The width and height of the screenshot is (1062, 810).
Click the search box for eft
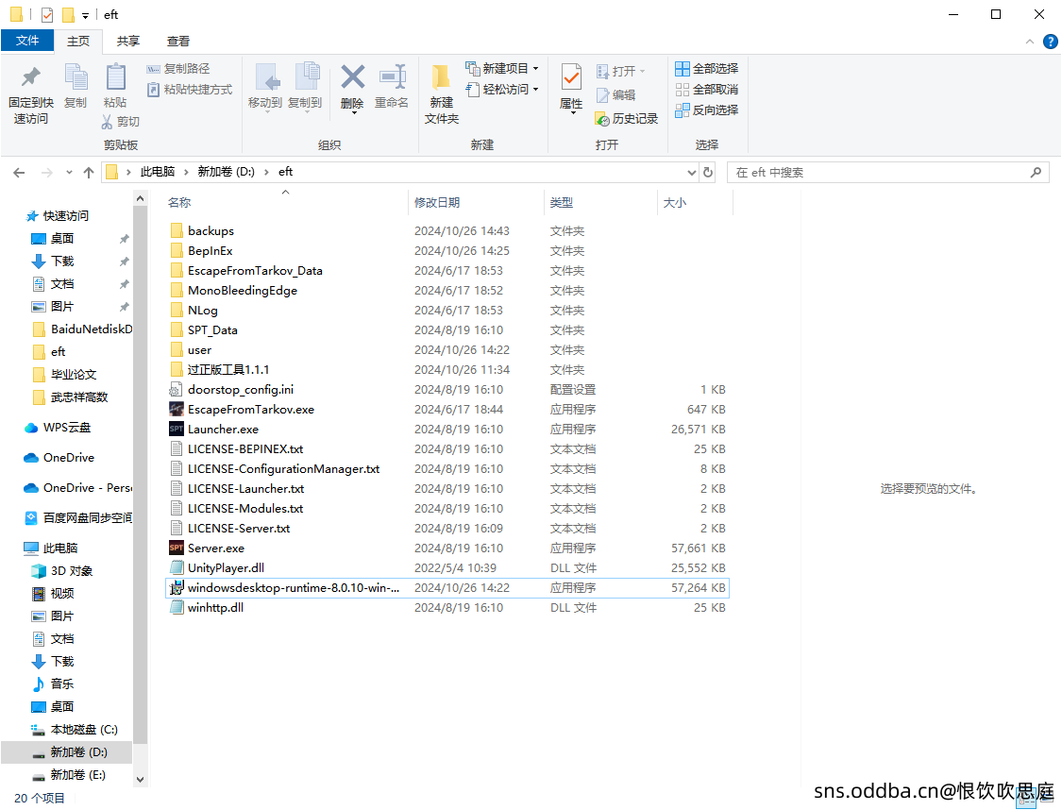coord(888,173)
